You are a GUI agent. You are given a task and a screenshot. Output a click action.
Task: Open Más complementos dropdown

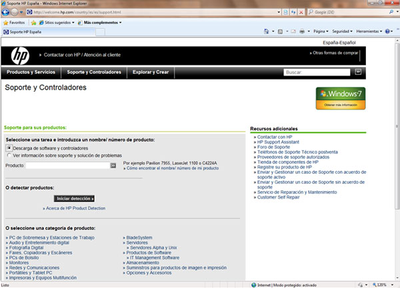coord(99,23)
